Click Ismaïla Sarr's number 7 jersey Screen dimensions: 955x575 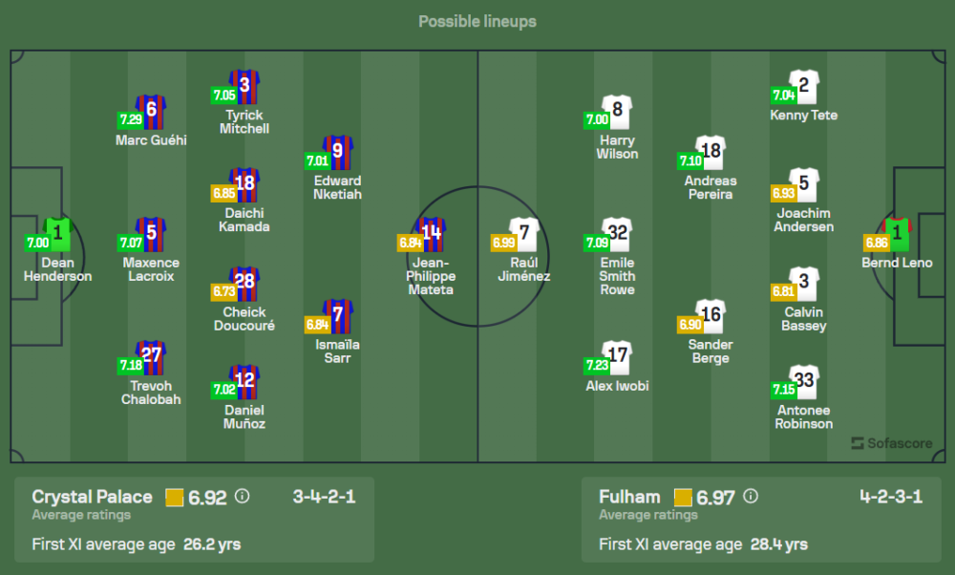pos(338,315)
